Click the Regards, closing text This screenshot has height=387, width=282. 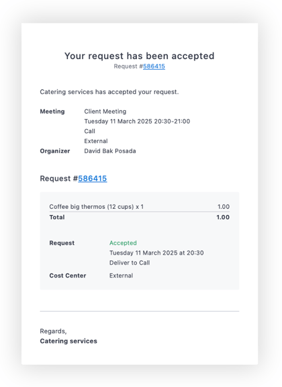(x=53, y=331)
